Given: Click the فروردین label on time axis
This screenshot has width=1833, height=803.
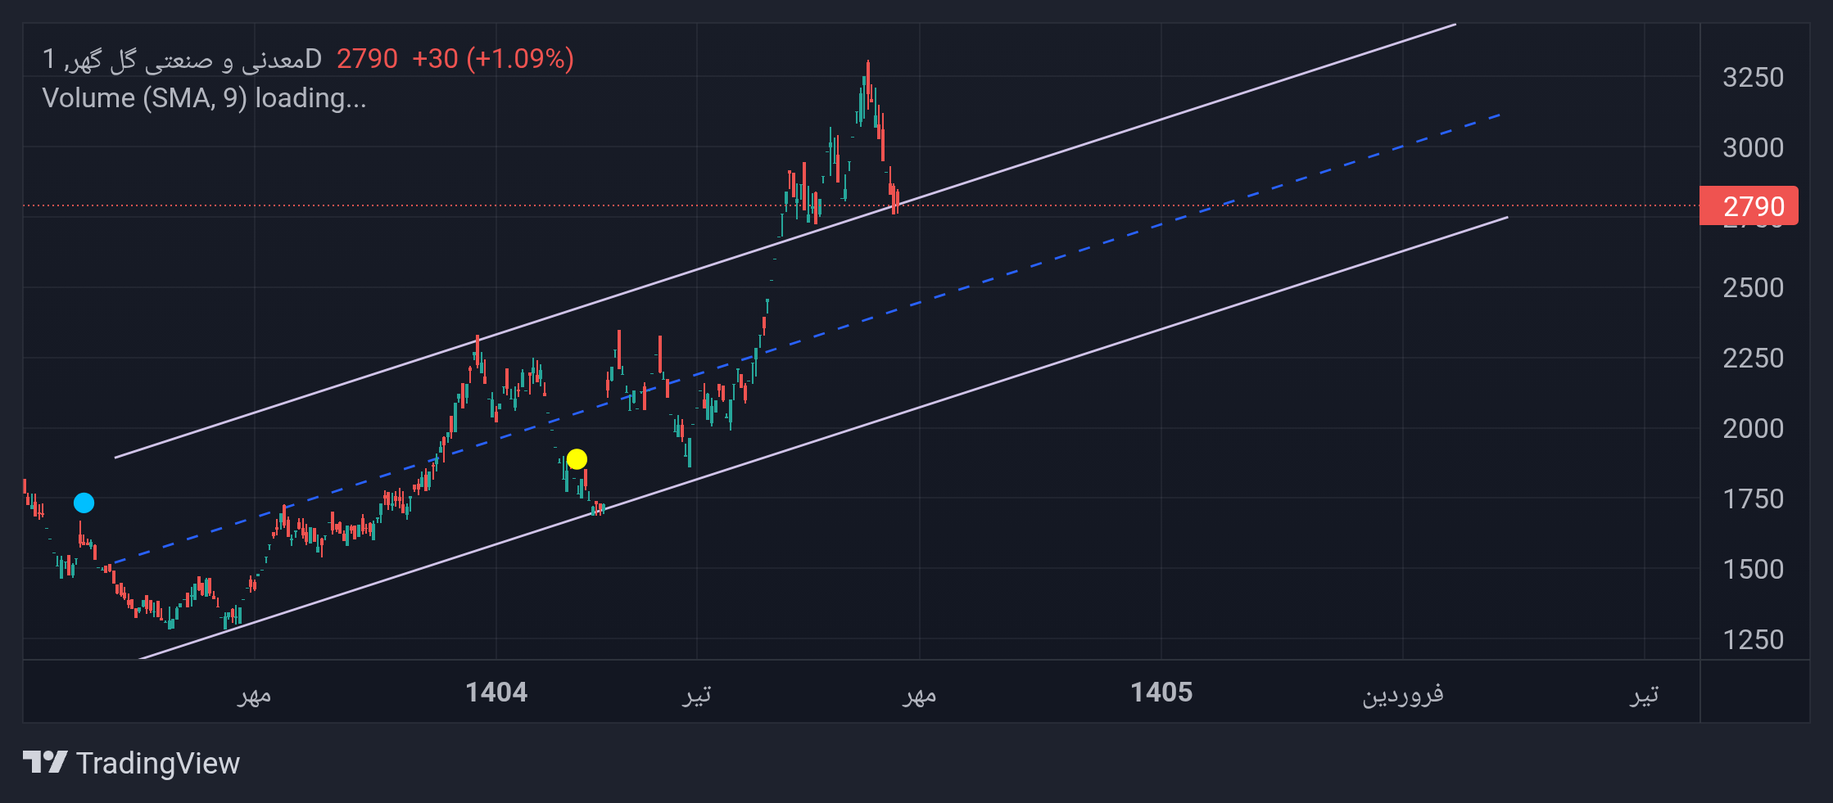Looking at the screenshot, I should (x=1402, y=694).
